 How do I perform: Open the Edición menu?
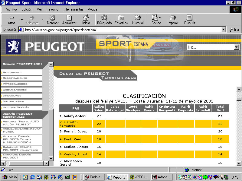27,9
